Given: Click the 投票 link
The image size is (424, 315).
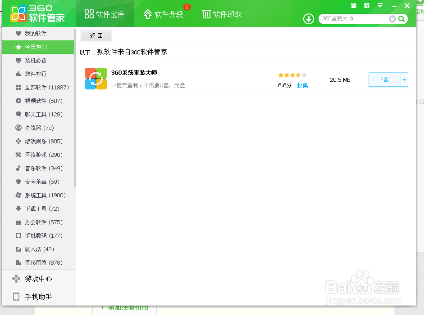Looking at the screenshot, I should tap(302, 85).
